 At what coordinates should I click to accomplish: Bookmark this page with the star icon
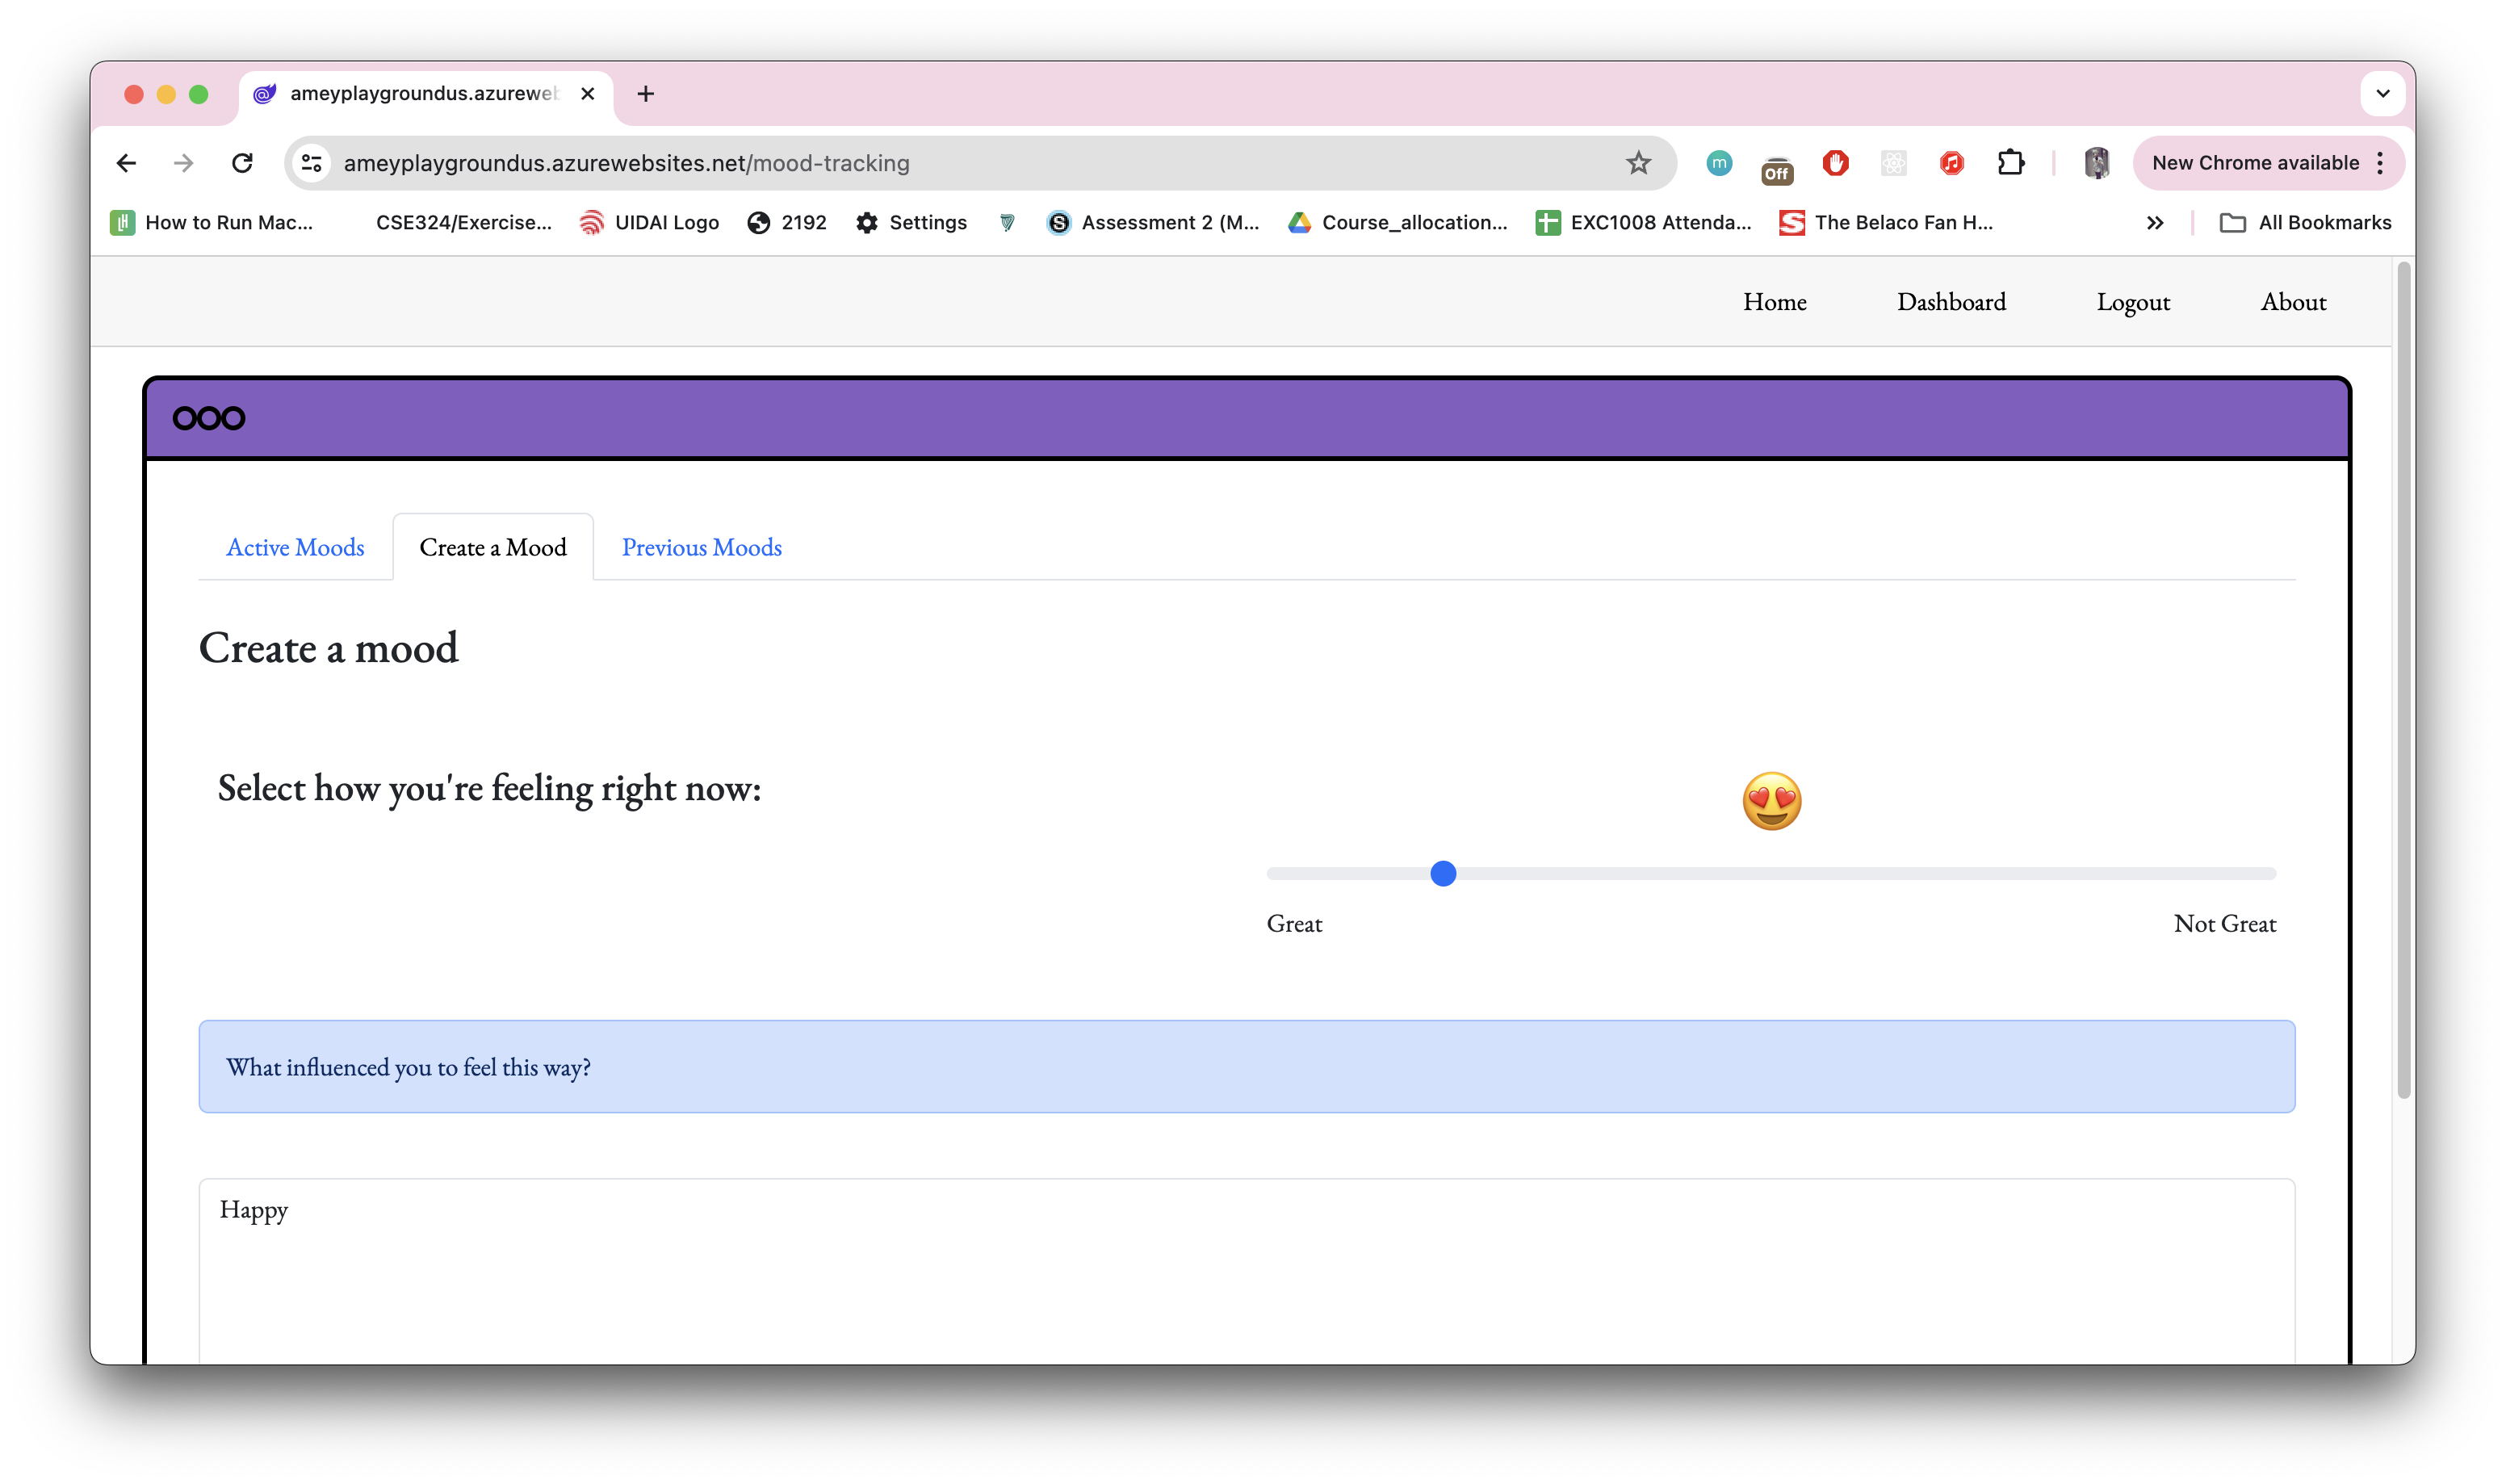tap(1637, 163)
